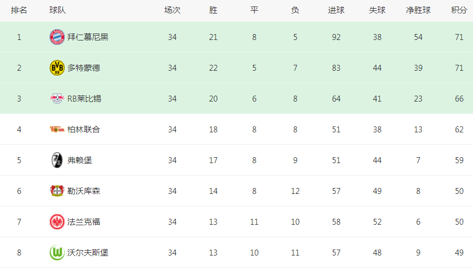Image resolution: width=473 pixels, height=269 pixels.
Task: Click the RB Leipzig club logo
Action: pyautogui.click(x=57, y=98)
